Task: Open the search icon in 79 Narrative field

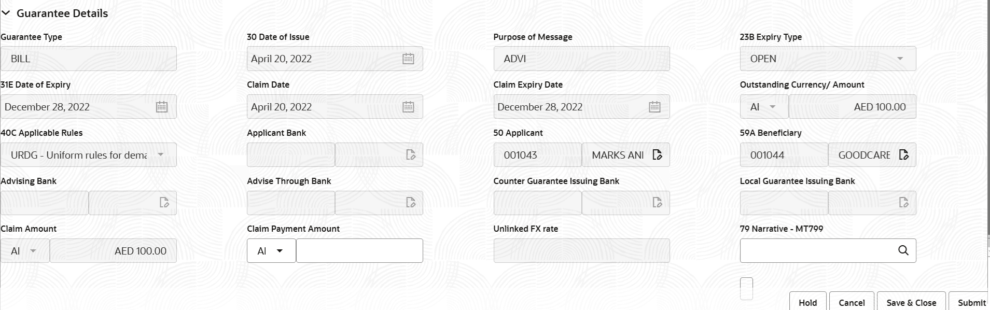Action: click(x=903, y=250)
